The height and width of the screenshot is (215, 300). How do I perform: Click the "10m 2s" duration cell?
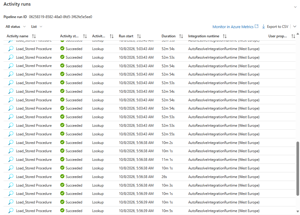[167, 143]
